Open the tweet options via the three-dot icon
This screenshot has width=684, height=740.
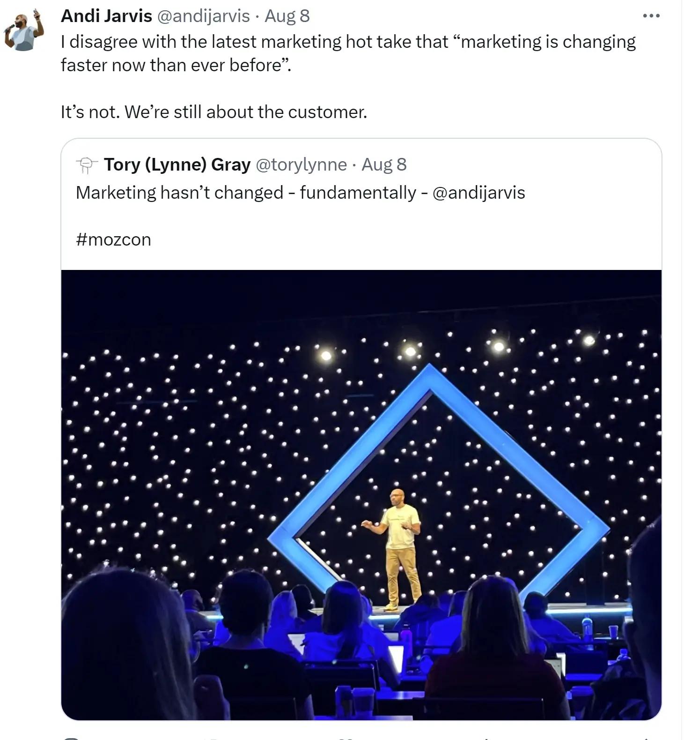pos(651,15)
